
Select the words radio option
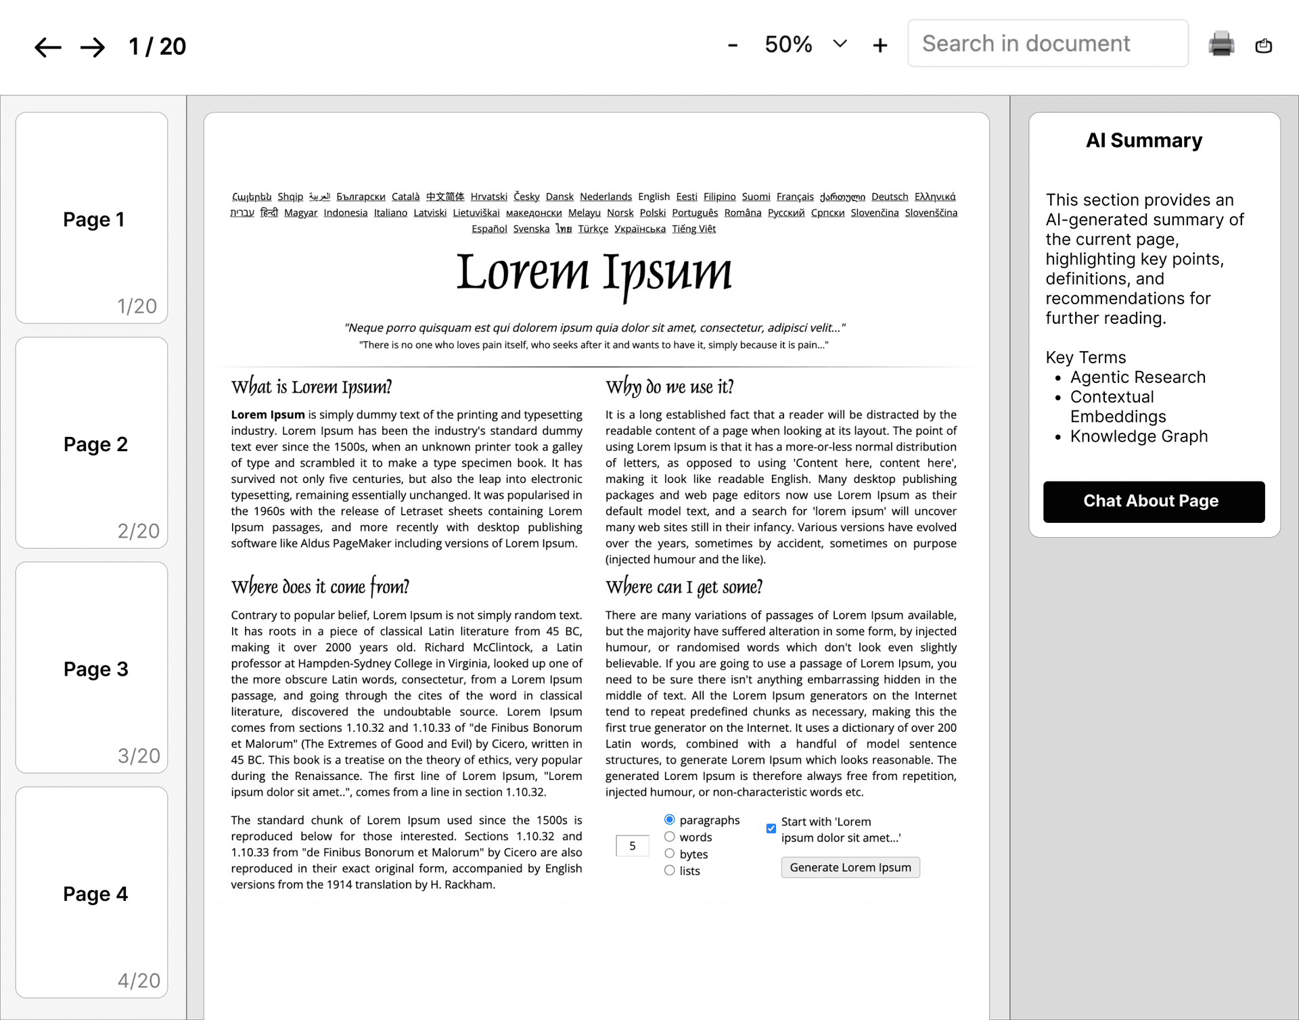tap(669, 837)
